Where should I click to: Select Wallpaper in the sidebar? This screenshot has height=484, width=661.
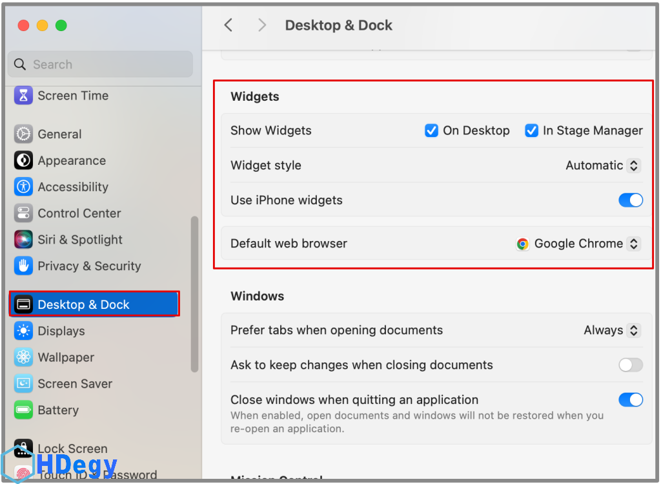(x=66, y=357)
